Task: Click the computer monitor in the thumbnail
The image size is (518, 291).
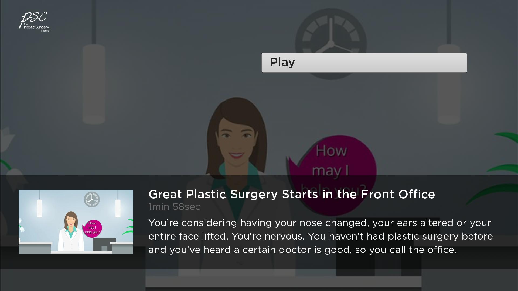Action: 104,244
